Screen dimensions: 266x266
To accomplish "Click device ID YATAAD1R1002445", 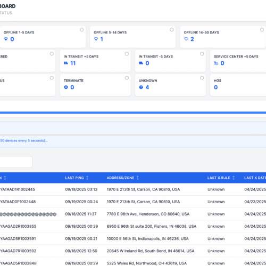I will coord(18,189).
